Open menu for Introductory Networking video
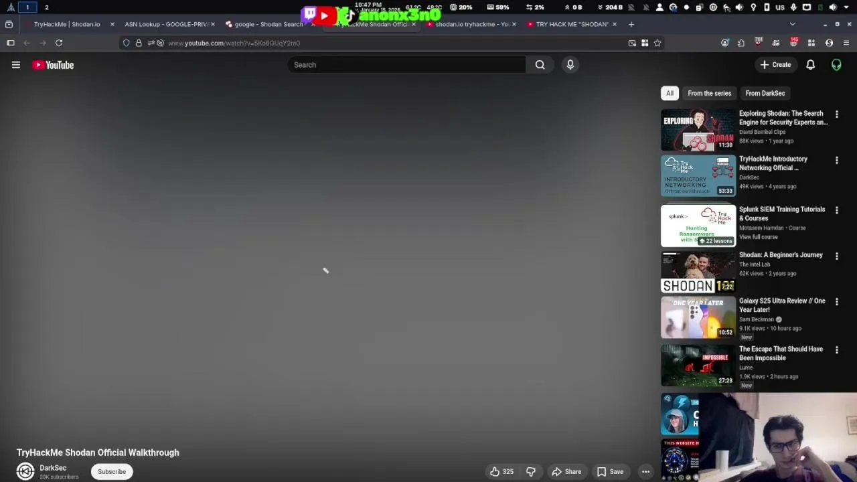This screenshot has width=857, height=482. 836,160
